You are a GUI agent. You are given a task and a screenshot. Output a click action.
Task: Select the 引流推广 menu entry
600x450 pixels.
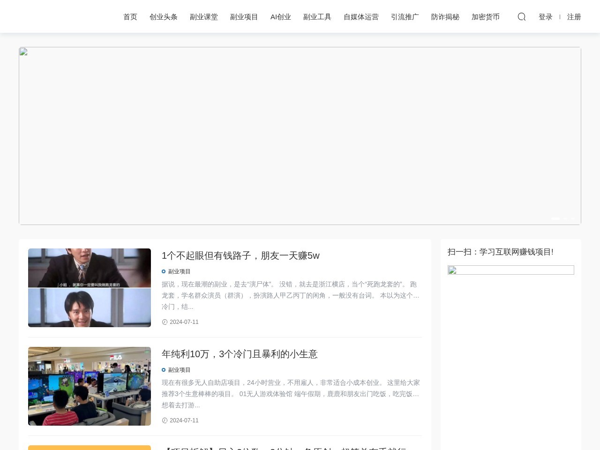pos(405,17)
